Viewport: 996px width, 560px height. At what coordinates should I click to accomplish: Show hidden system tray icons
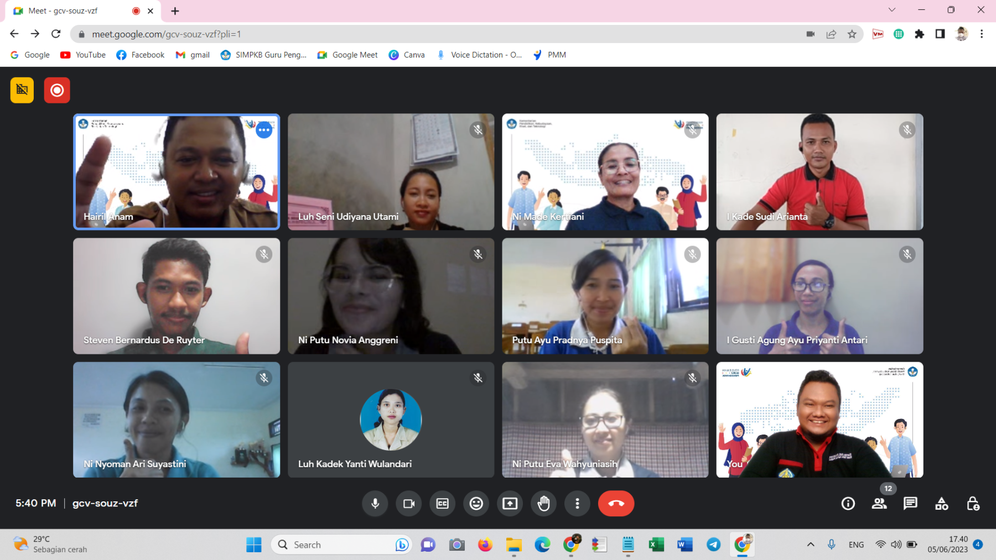(811, 545)
